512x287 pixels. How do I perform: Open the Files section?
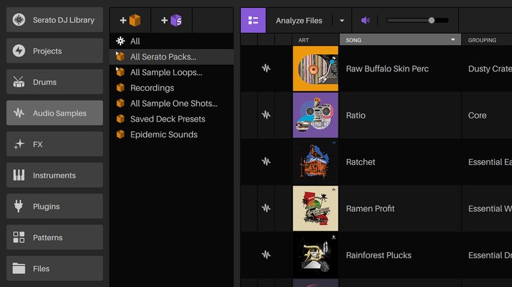click(54, 268)
